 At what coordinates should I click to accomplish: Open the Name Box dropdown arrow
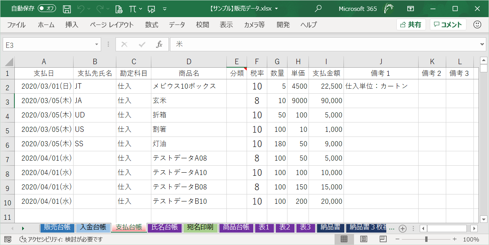click(96, 45)
